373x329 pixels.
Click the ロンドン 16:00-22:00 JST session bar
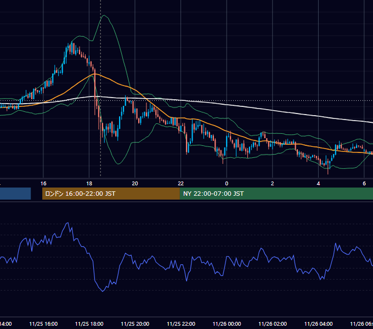click(x=111, y=194)
